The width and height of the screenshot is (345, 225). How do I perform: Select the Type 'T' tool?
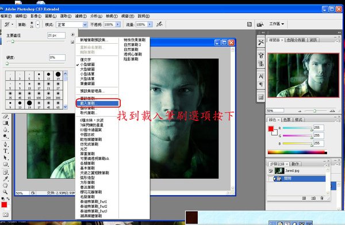[6, 151]
